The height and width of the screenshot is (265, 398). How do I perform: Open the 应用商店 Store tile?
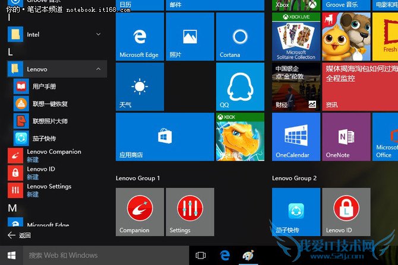165,137
